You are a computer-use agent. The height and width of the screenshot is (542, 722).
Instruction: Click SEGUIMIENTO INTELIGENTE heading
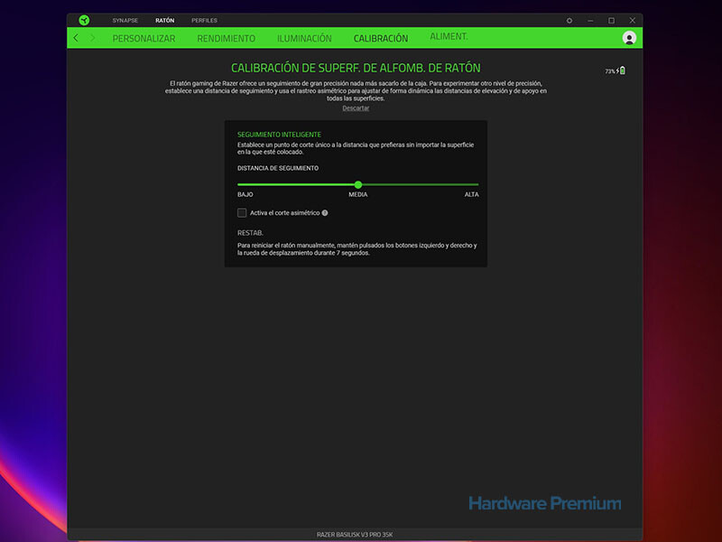point(279,135)
